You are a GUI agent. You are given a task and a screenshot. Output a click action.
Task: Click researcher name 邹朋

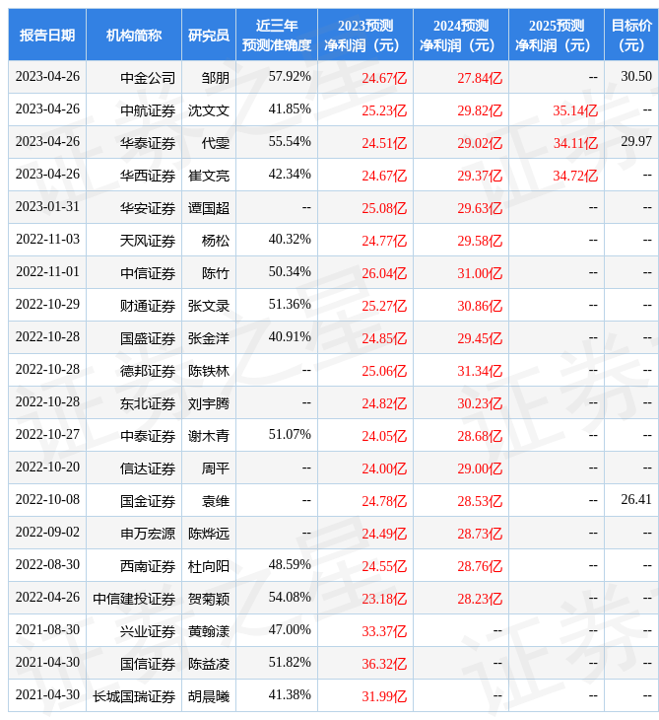click(x=216, y=78)
